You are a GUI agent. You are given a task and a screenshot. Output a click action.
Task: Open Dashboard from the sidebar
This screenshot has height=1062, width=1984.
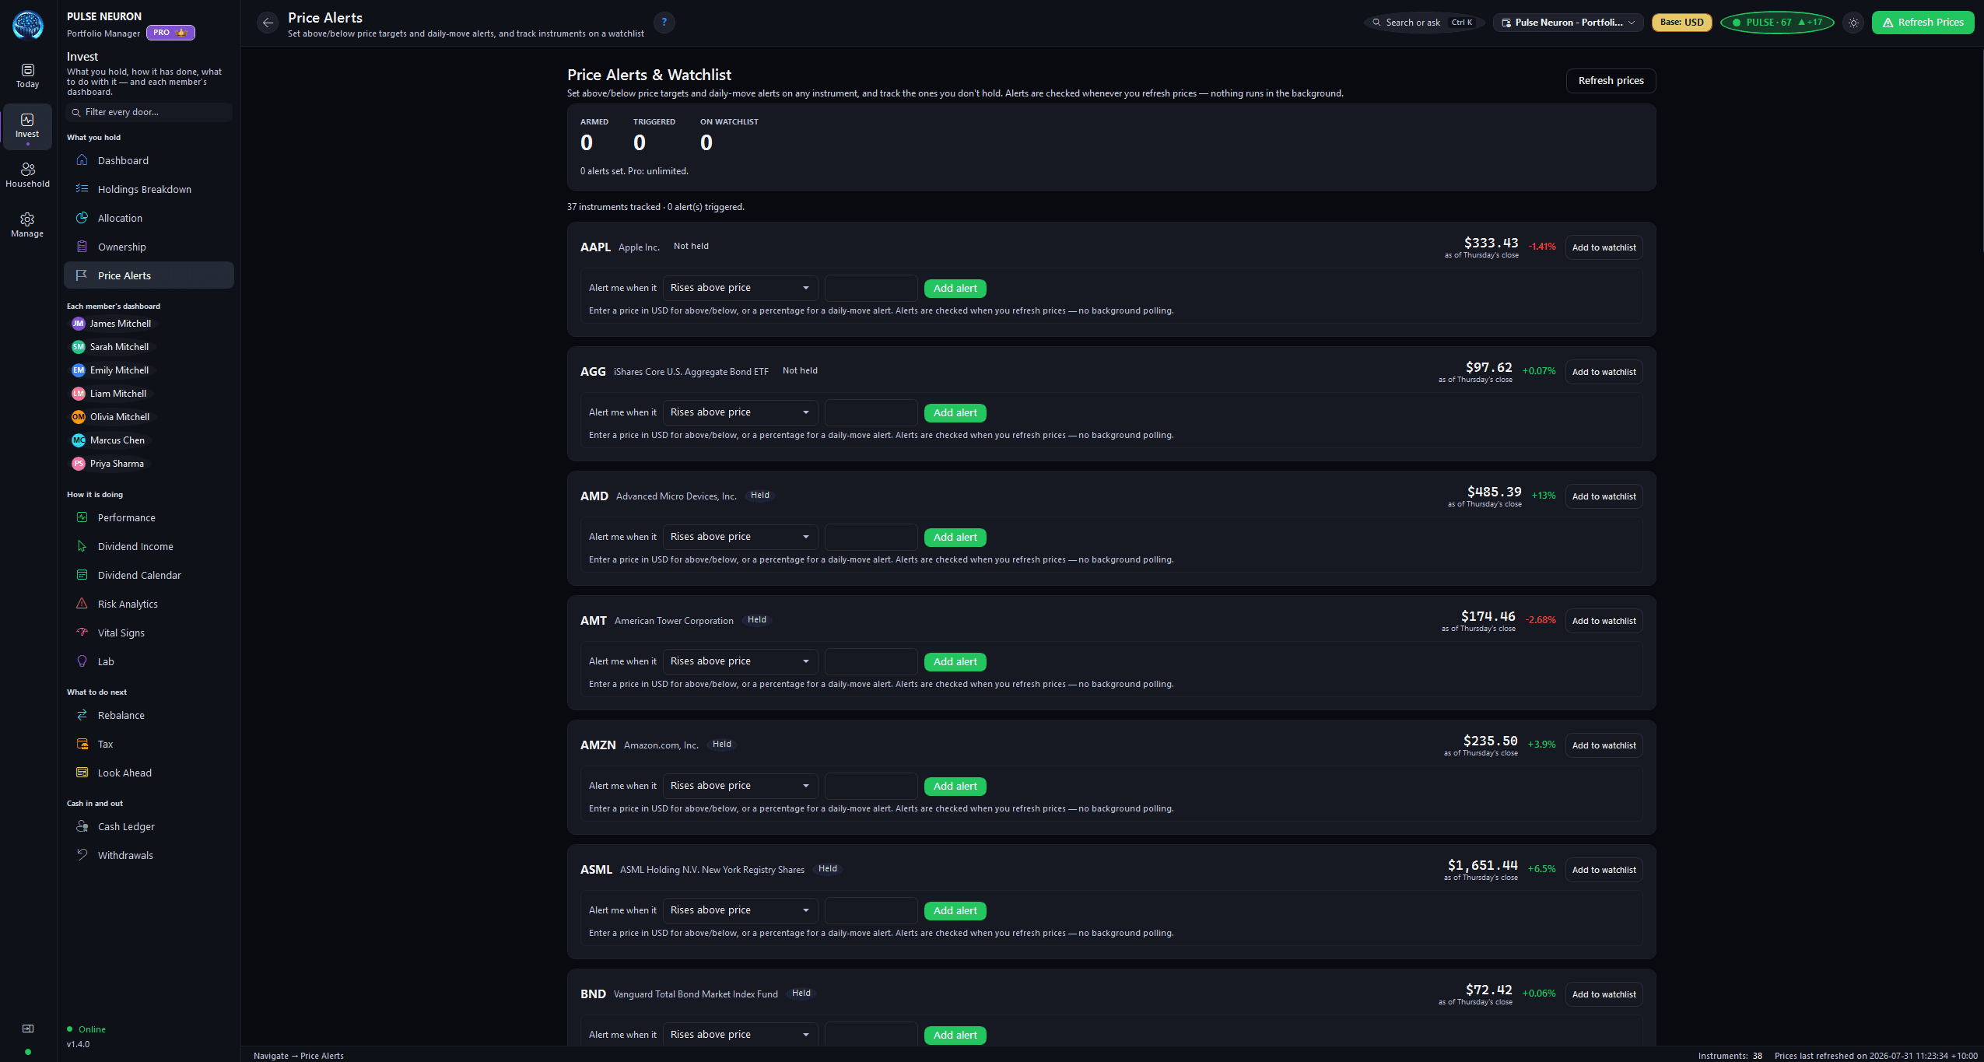[149, 160]
